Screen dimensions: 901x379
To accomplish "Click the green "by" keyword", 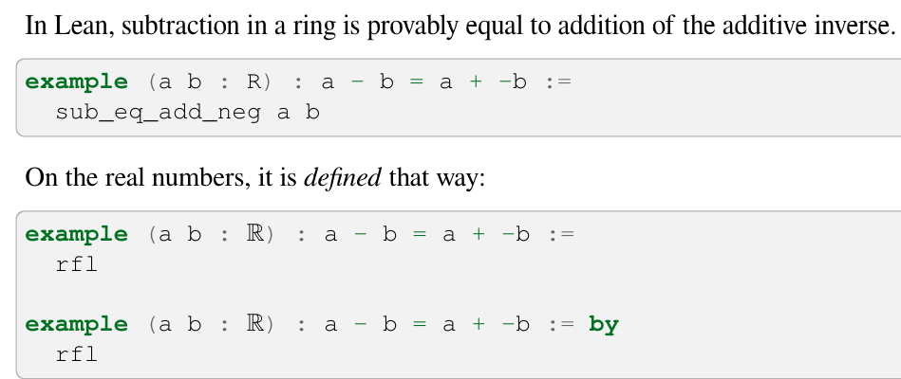I will point(603,325).
